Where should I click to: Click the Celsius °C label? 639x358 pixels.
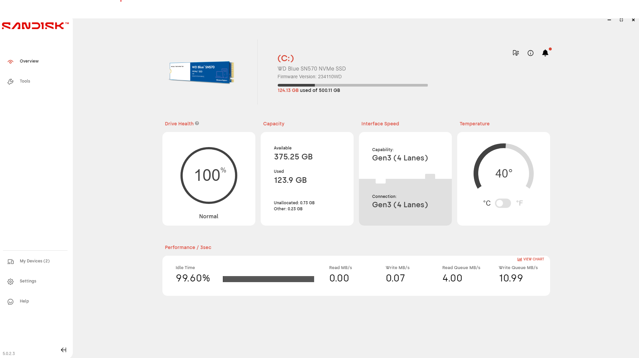point(487,203)
